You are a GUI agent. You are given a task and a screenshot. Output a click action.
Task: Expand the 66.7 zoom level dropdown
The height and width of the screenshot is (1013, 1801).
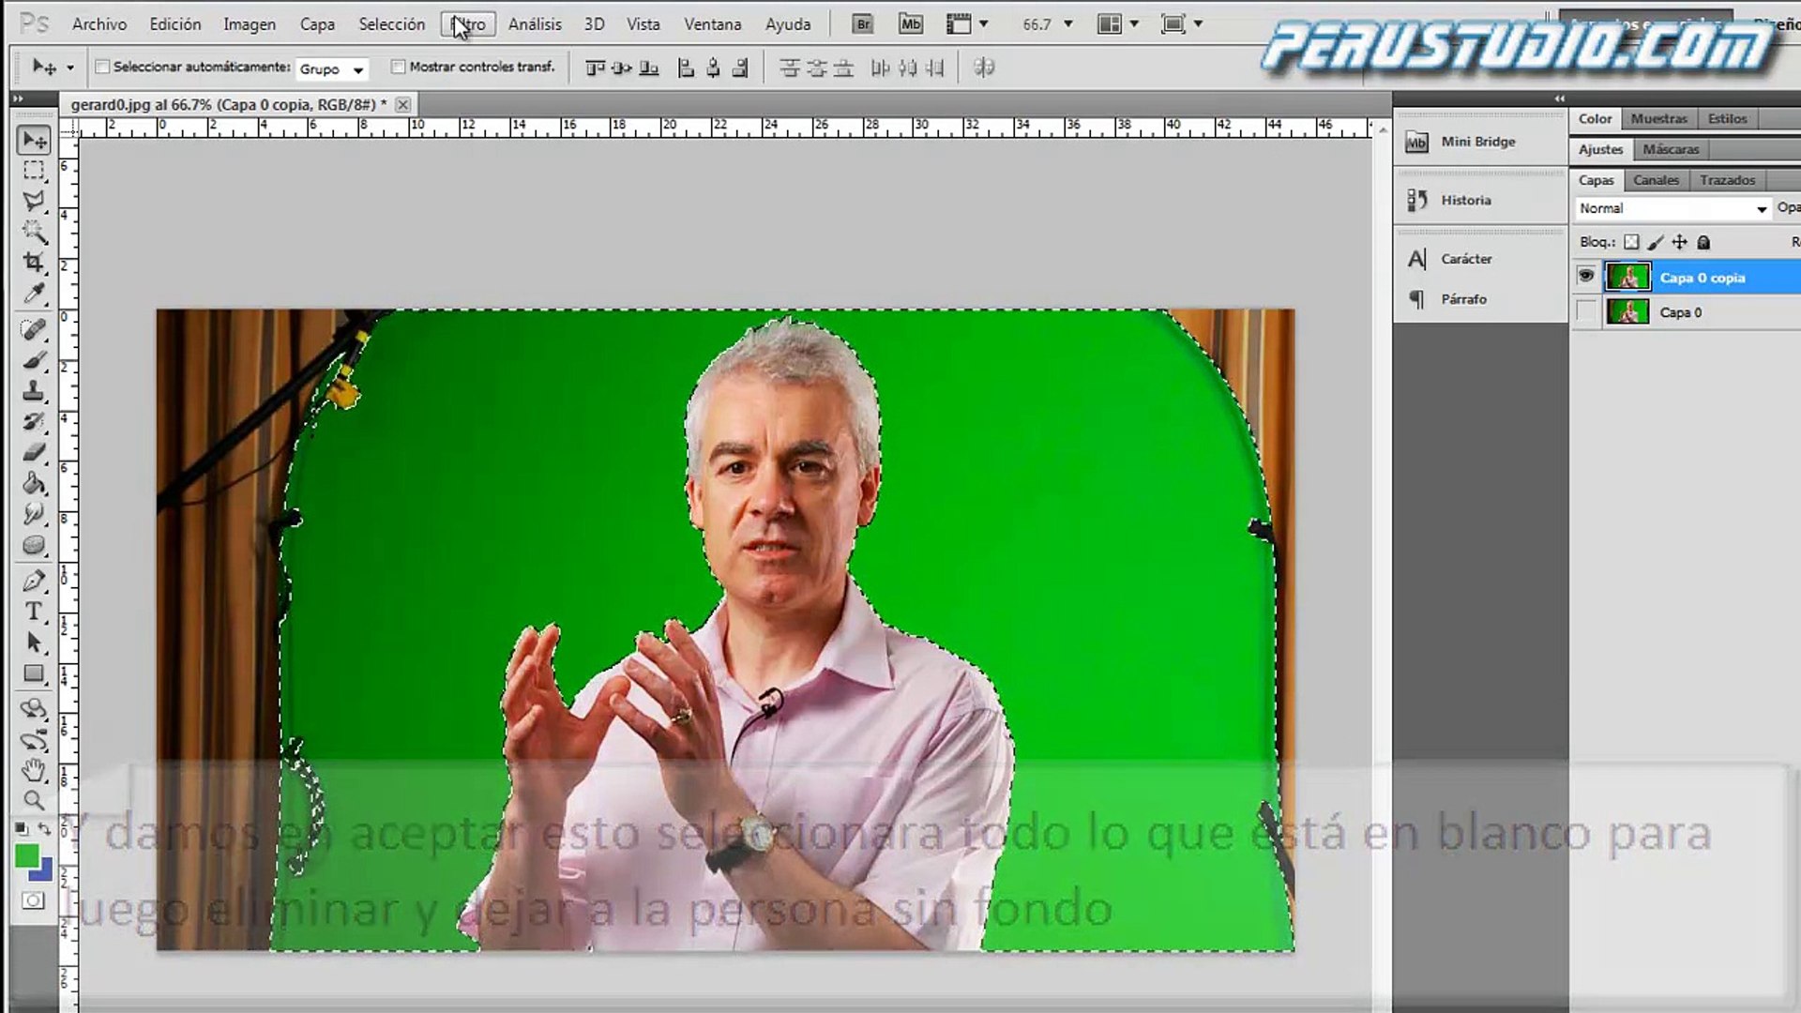pyautogui.click(x=1067, y=24)
